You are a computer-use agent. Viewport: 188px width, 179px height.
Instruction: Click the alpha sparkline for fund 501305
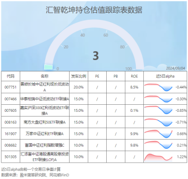point(158,157)
